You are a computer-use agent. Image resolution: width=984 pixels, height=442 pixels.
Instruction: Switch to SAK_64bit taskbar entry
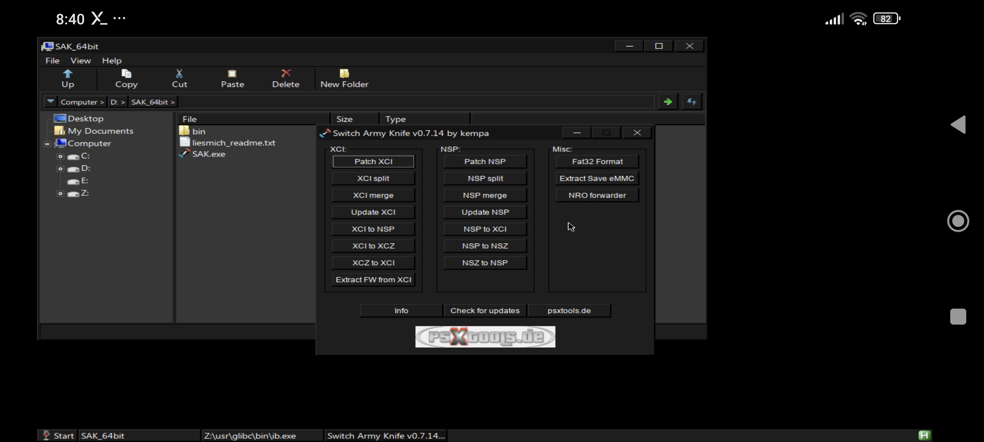[139, 435]
